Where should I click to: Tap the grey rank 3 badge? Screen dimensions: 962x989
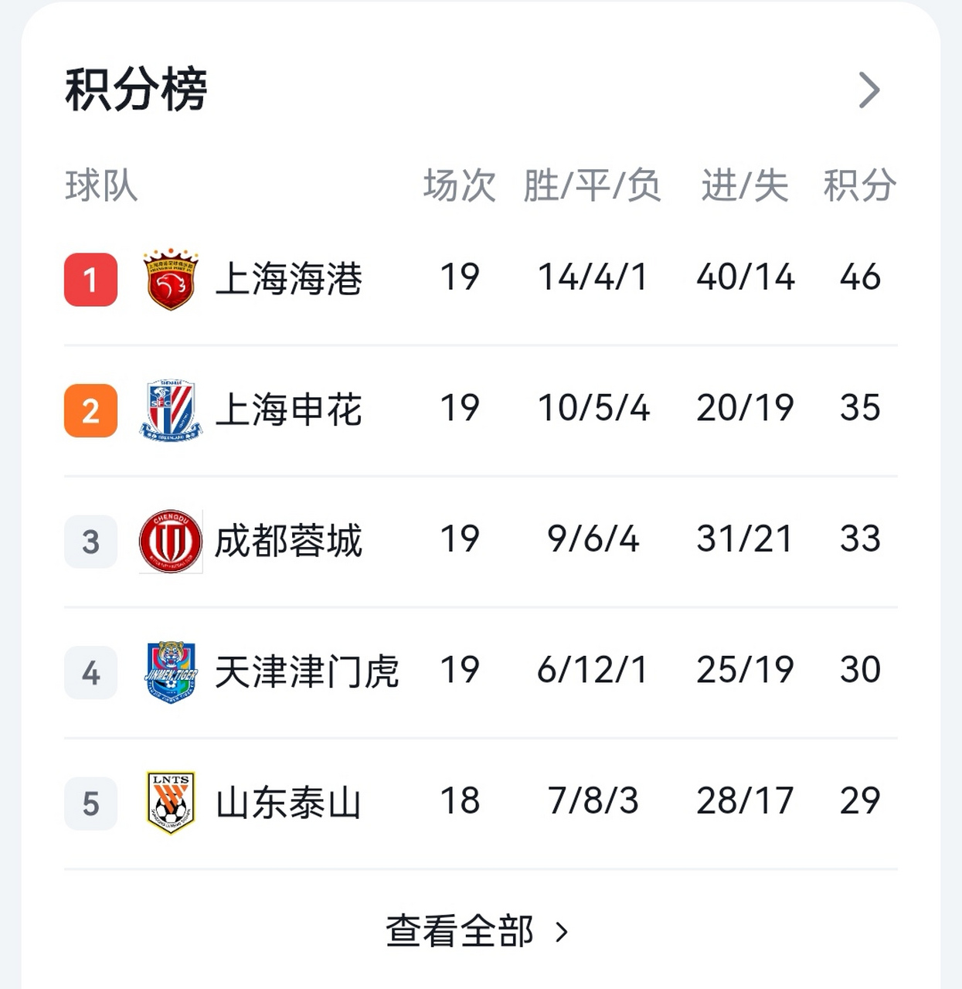(x=90, y=542)
